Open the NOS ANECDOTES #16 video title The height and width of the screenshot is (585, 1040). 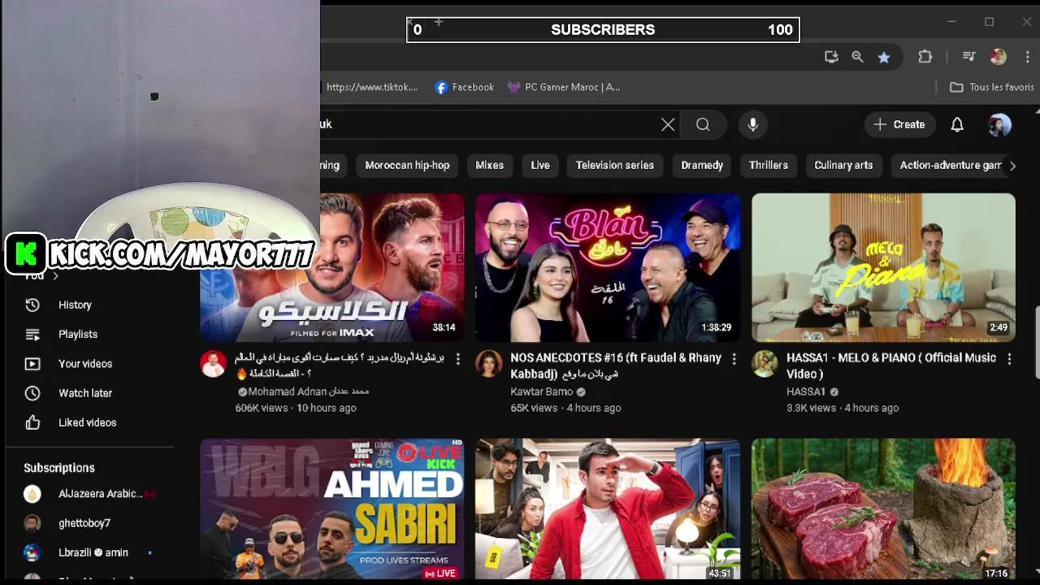click(x=616, y=366)
